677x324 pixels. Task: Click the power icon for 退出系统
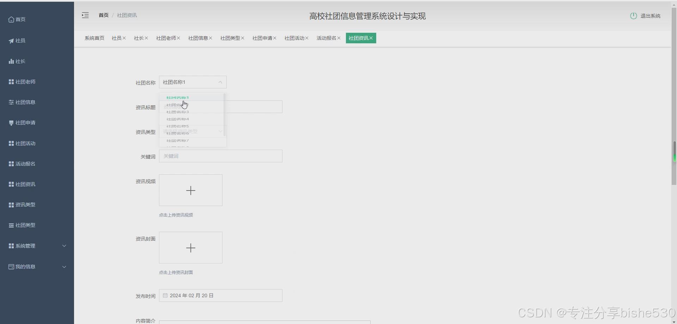click(633, 16)
